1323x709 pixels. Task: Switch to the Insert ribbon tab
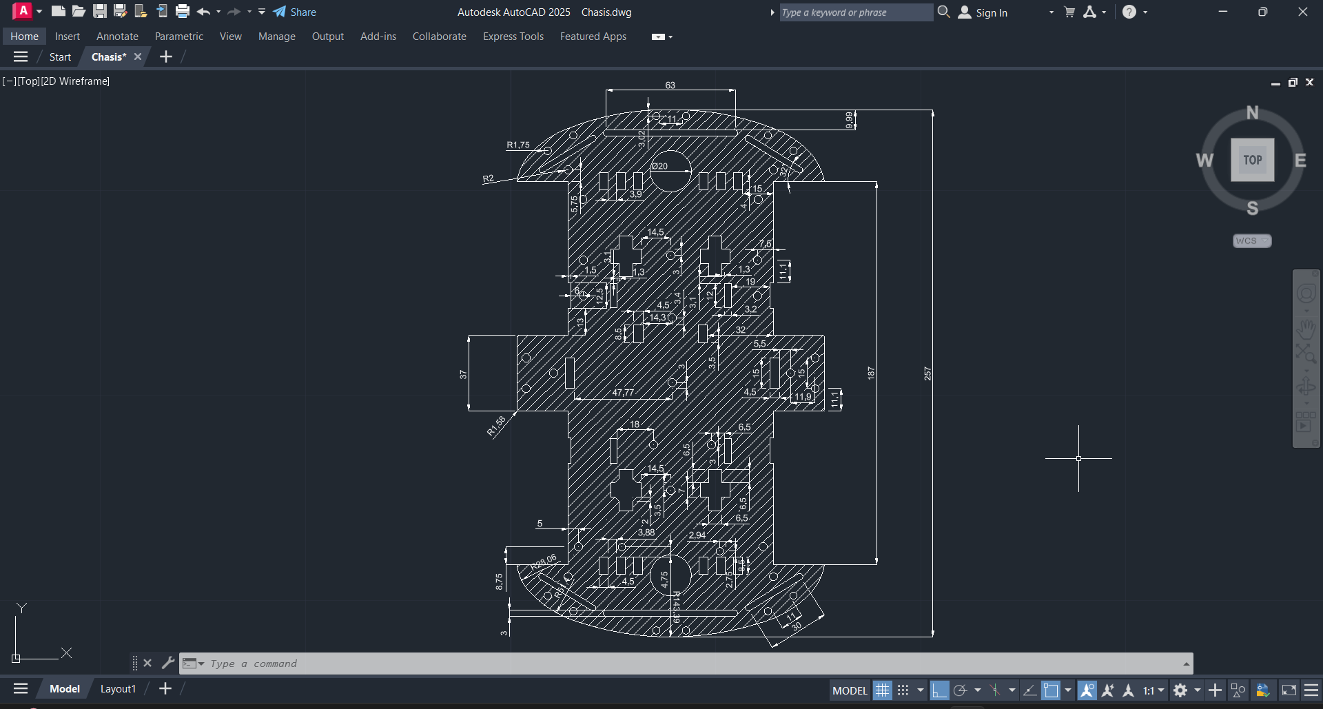click(x=68, y=37)
